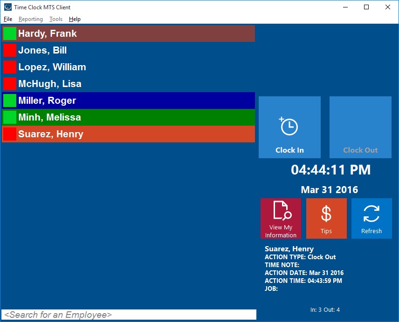Click the circular arrows refresh icon
The image size is (399, 322).
point(371,214)
